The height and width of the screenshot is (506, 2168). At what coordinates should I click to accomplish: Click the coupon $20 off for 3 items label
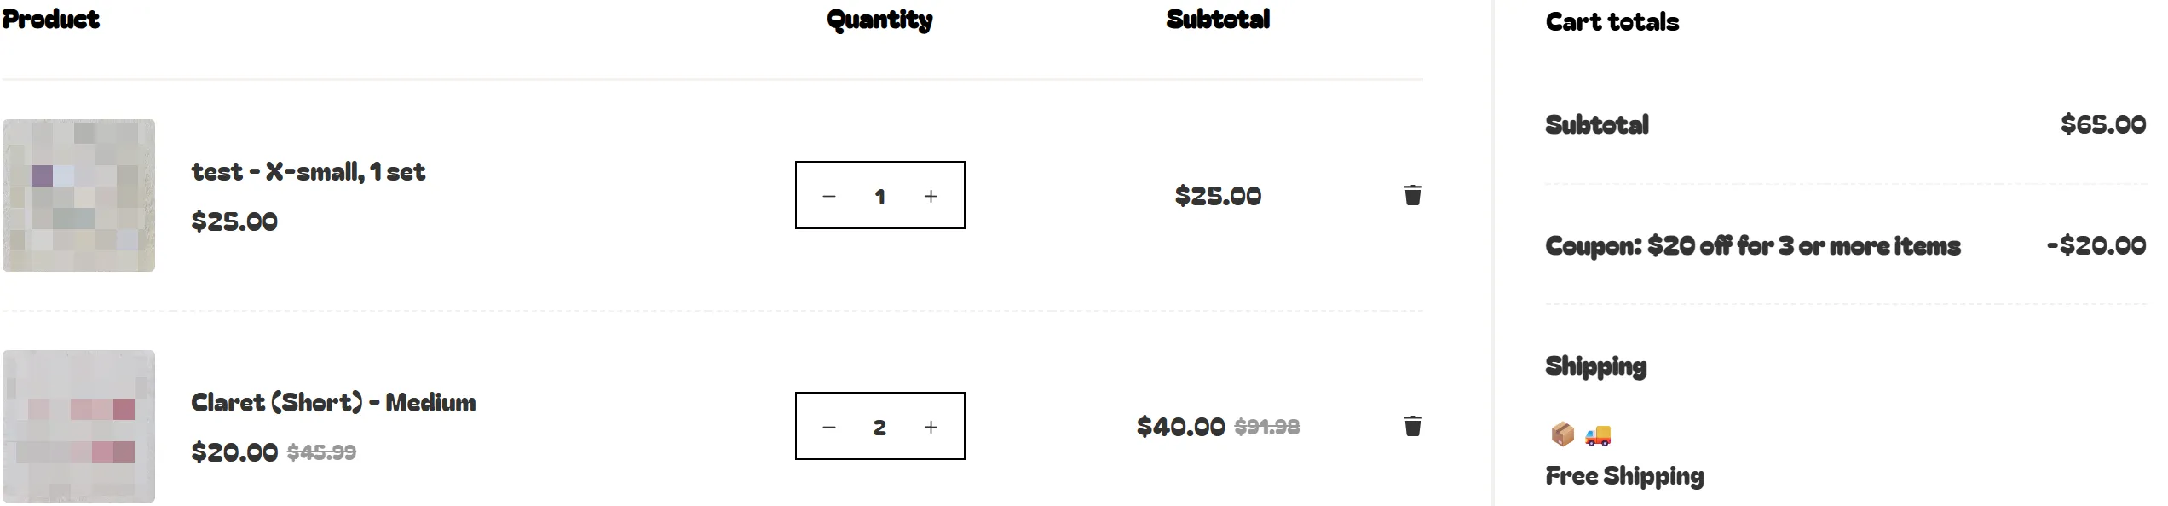pyautogui.click(x=1752, y=246)
